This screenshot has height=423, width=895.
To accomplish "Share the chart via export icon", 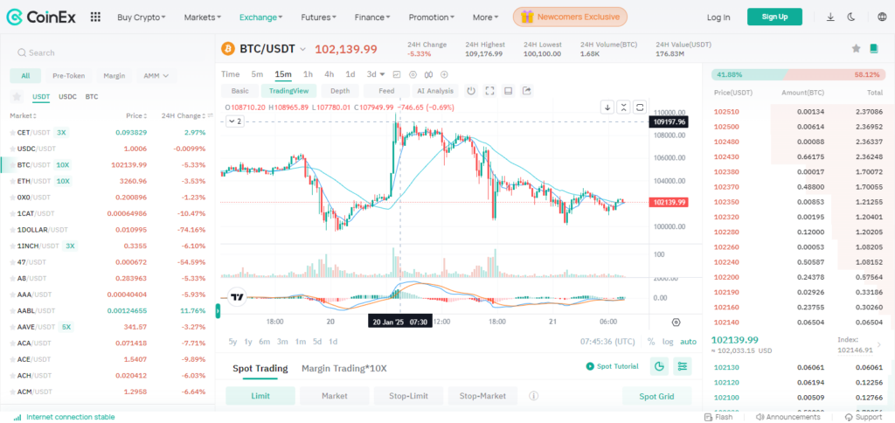I will (x=527, y=91).
